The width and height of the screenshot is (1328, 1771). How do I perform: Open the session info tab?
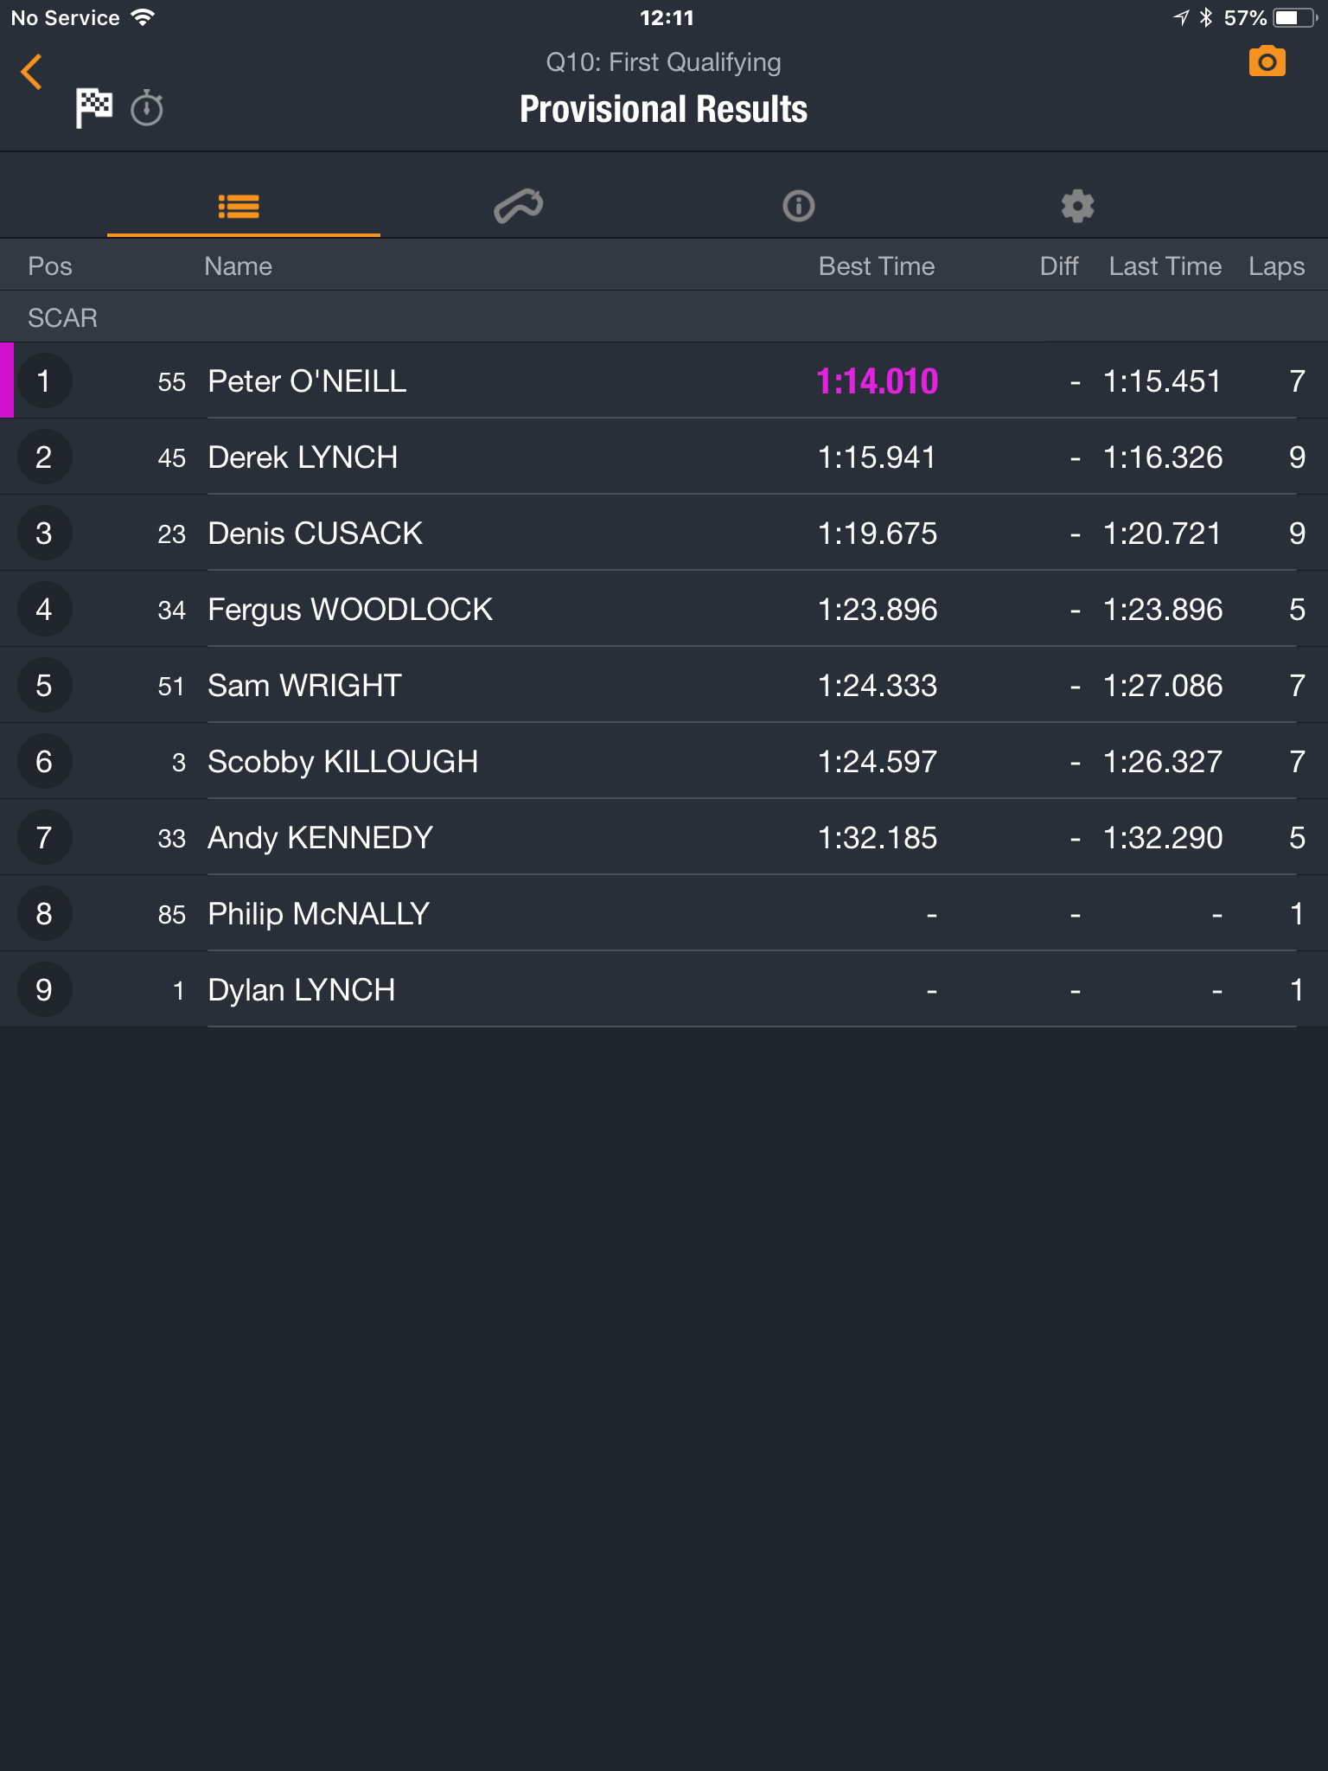799,206
